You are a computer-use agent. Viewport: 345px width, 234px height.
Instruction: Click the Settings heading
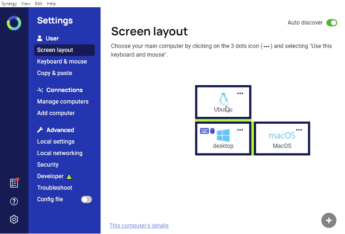55,20
